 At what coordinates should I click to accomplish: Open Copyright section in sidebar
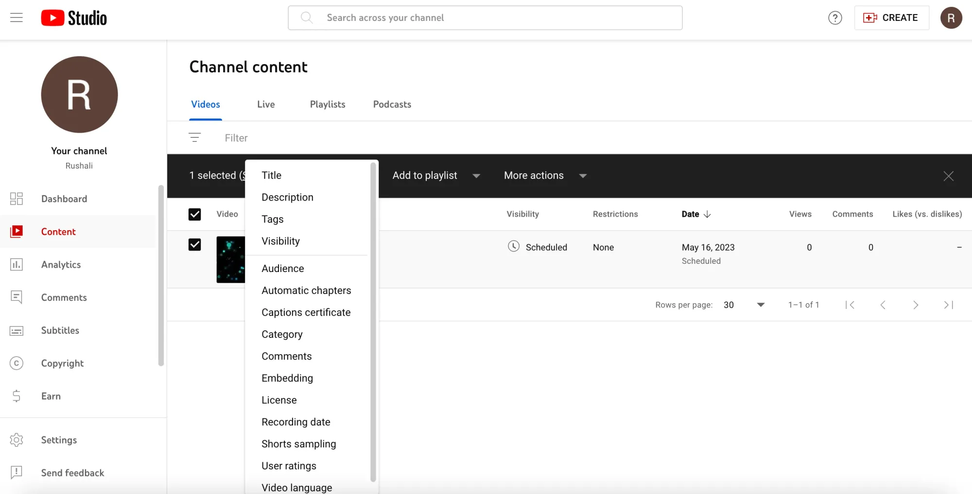click(62, 363)
